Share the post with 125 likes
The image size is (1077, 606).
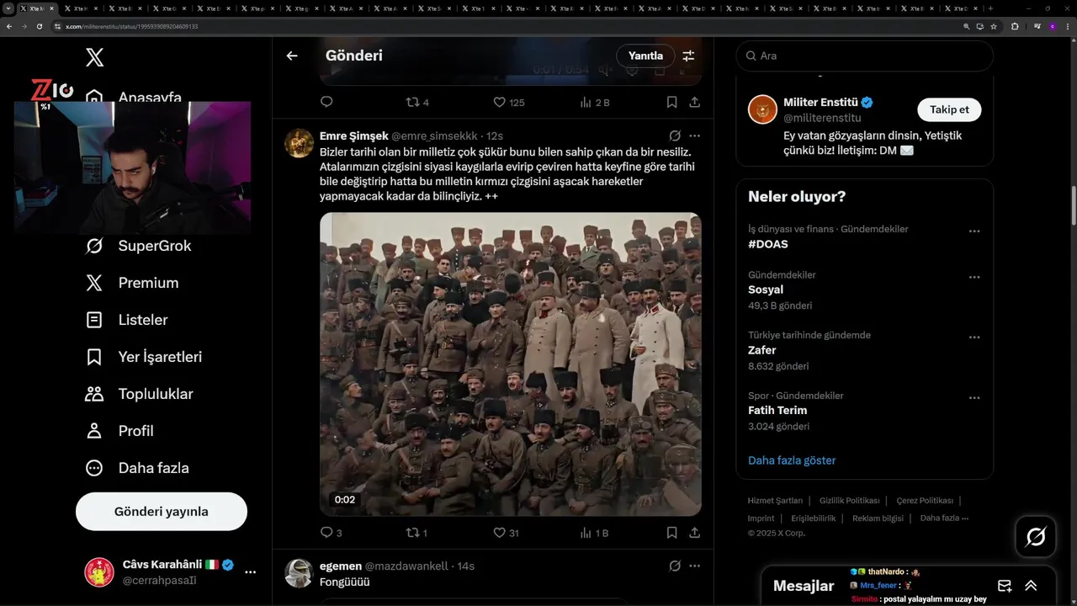(x=695, y=102)
